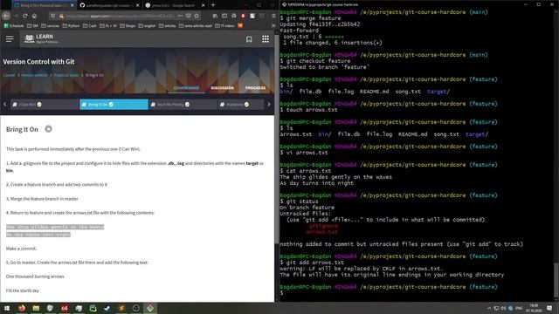
Task: Open the red 64 app in taskbar
Action: (64, 308)
